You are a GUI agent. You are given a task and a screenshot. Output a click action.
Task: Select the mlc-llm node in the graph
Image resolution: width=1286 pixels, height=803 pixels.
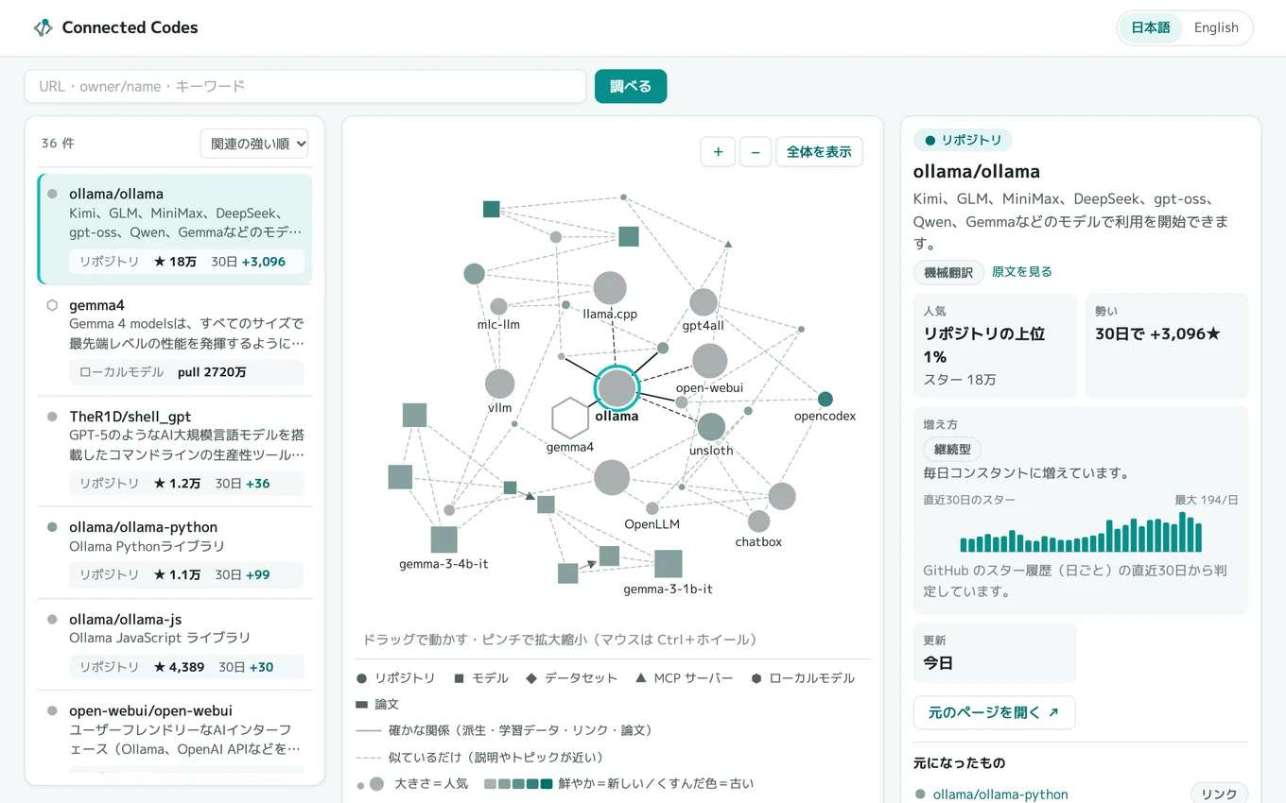pyautogui.click(x=499, y=306)
